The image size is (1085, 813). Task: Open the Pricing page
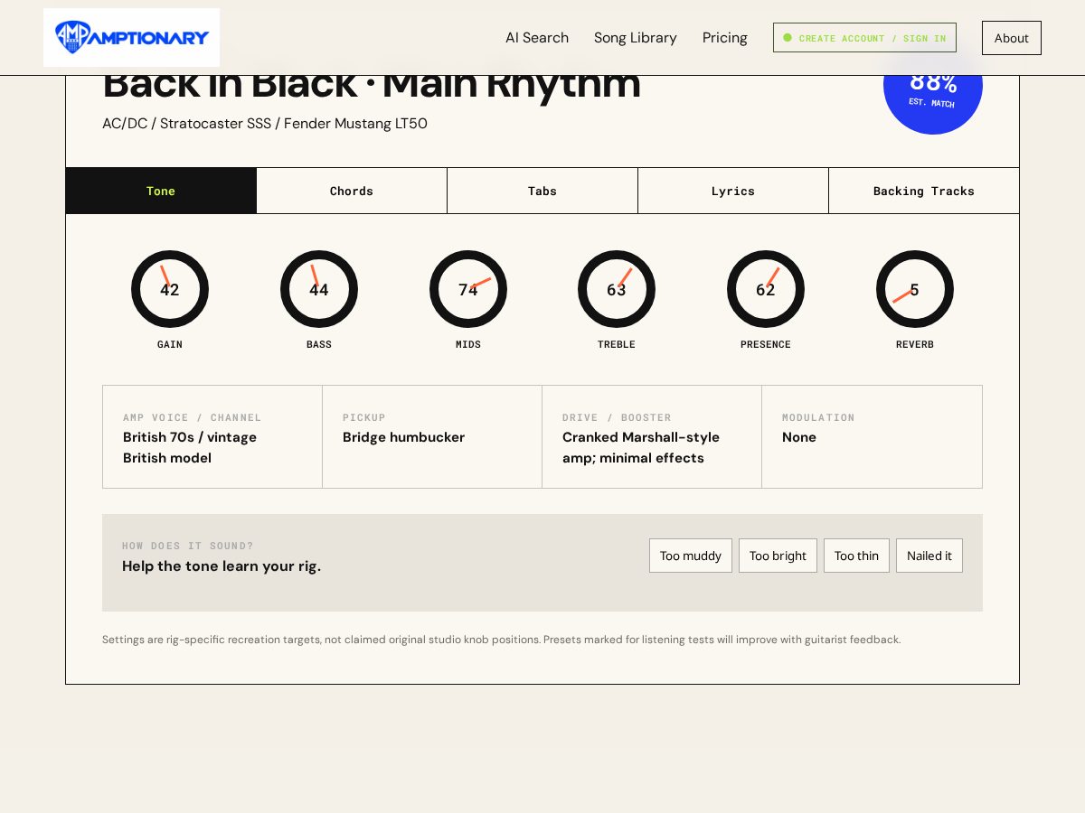tap(725, 38)
